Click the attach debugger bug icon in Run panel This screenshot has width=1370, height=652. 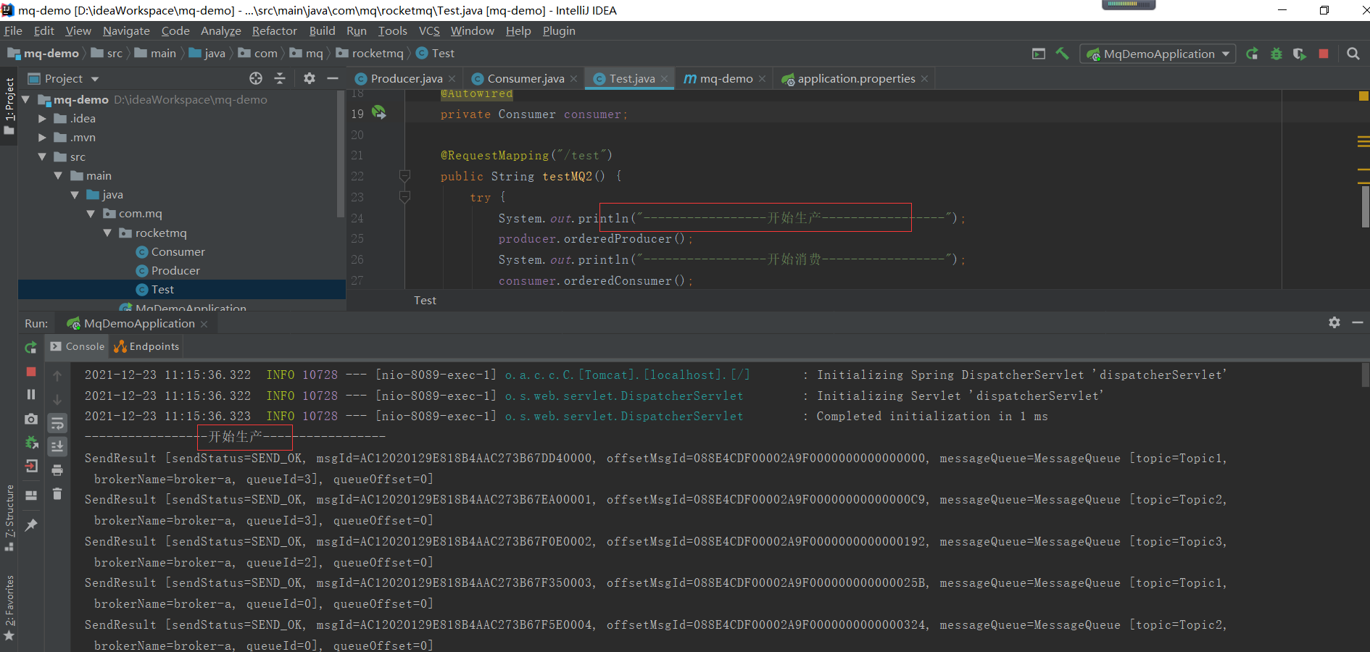(30, 442)
